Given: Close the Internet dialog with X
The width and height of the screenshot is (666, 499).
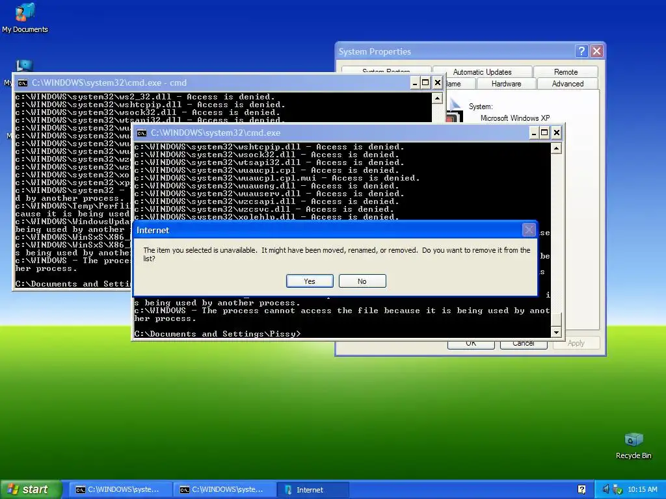Looking at the screenshot, I should tap(529, 230).
